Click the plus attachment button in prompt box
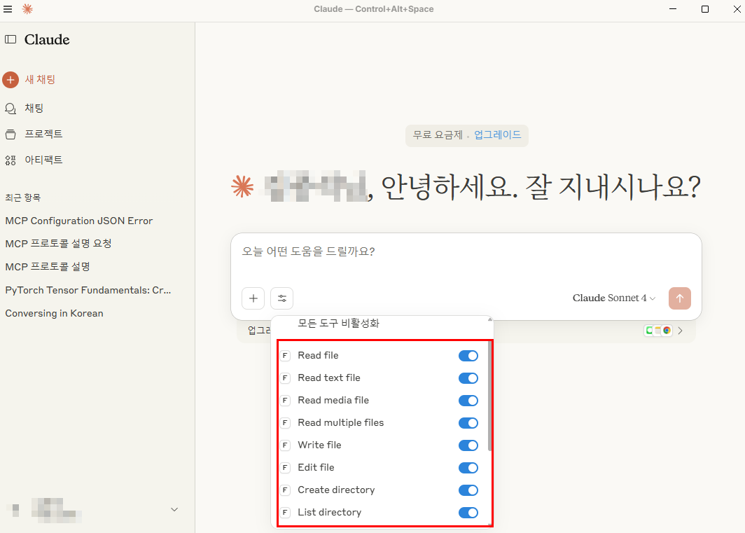745x533 pixels. 253,298
